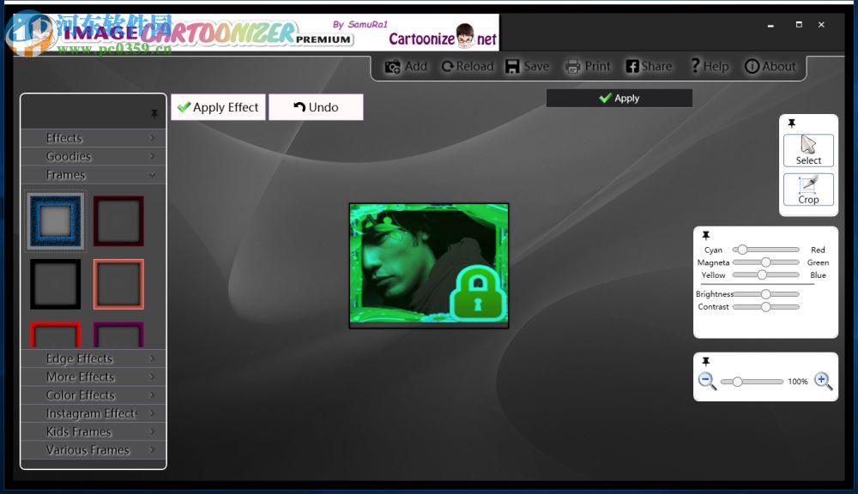The height and width of the screenshot is (494, 858).
Task: Select the black frame thumbnail
Action: [55, 284]
